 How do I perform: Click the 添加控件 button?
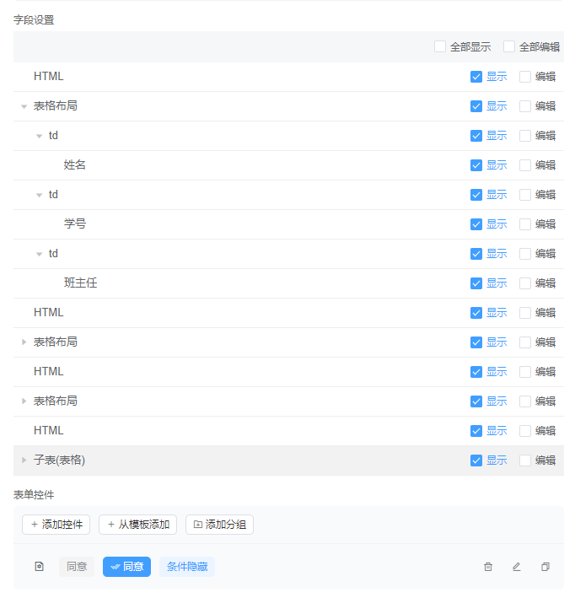[56, 525]
